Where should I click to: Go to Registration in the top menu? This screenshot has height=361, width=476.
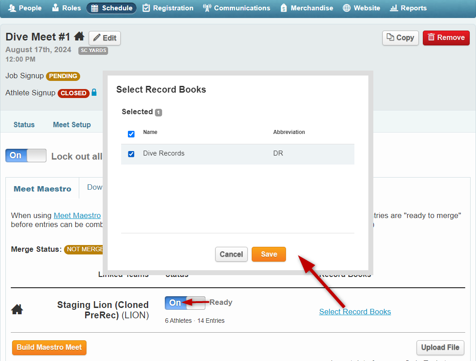click(168, 8)
